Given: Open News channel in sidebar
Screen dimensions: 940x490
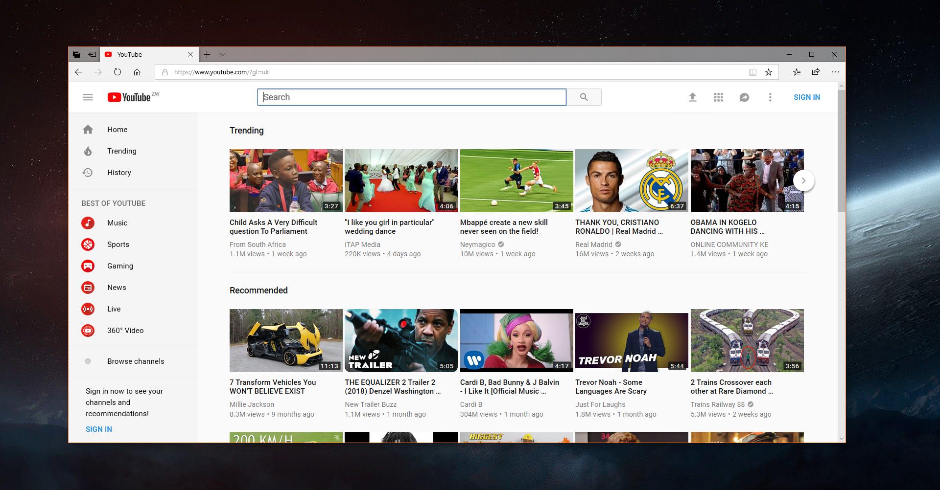Looking at the screenshot, I should point(133,288).
